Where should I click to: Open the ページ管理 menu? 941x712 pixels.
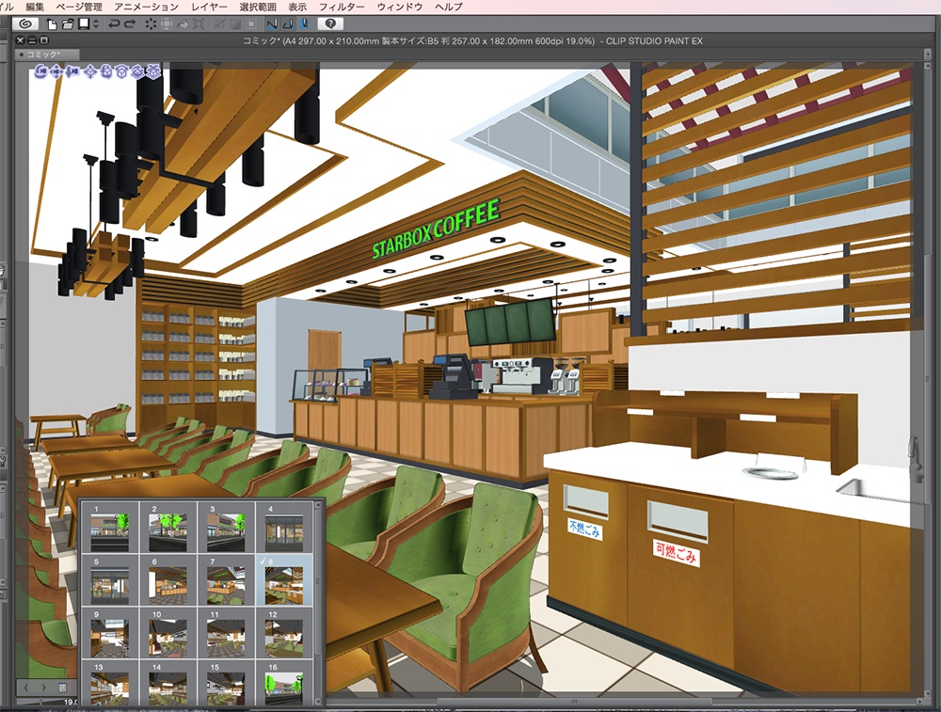point(79,7)
